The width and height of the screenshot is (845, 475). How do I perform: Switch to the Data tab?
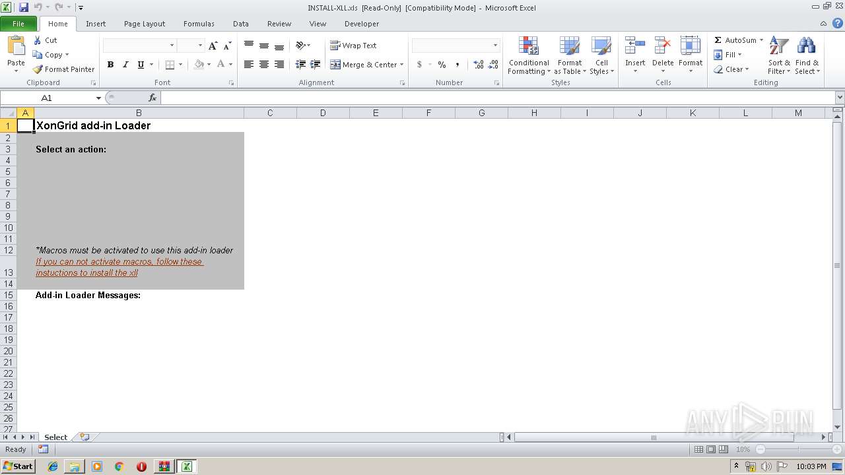241,24
